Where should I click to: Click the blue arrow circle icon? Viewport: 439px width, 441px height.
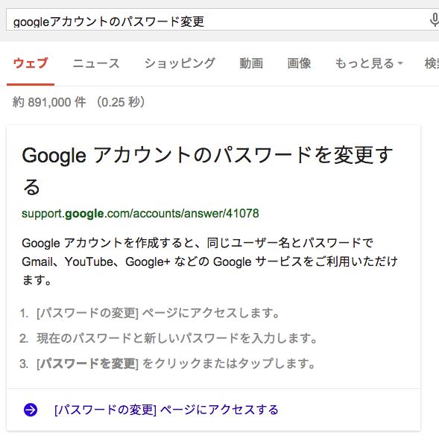point(31,410)
